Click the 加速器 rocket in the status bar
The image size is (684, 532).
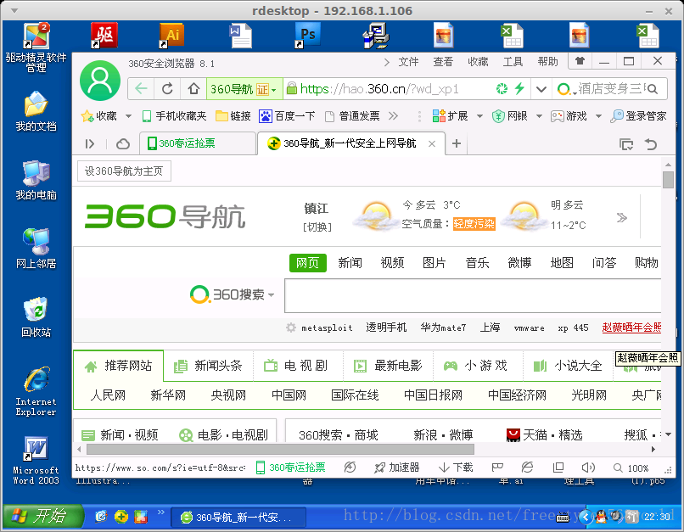coord(397,468)
